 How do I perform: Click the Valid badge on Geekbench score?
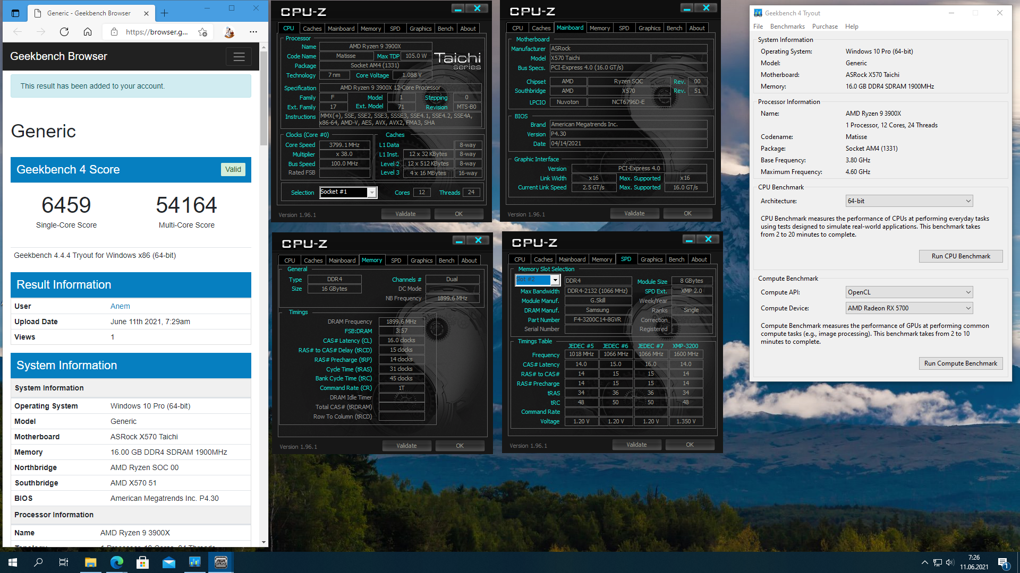(233, 169)
